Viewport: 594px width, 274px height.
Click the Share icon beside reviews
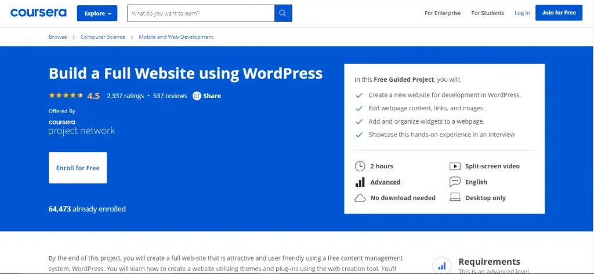(197, 96)
